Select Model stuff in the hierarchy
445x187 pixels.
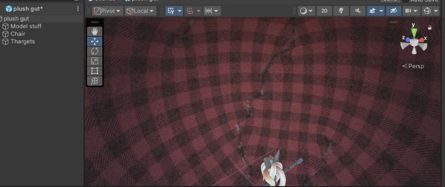[x=26, y=26]
